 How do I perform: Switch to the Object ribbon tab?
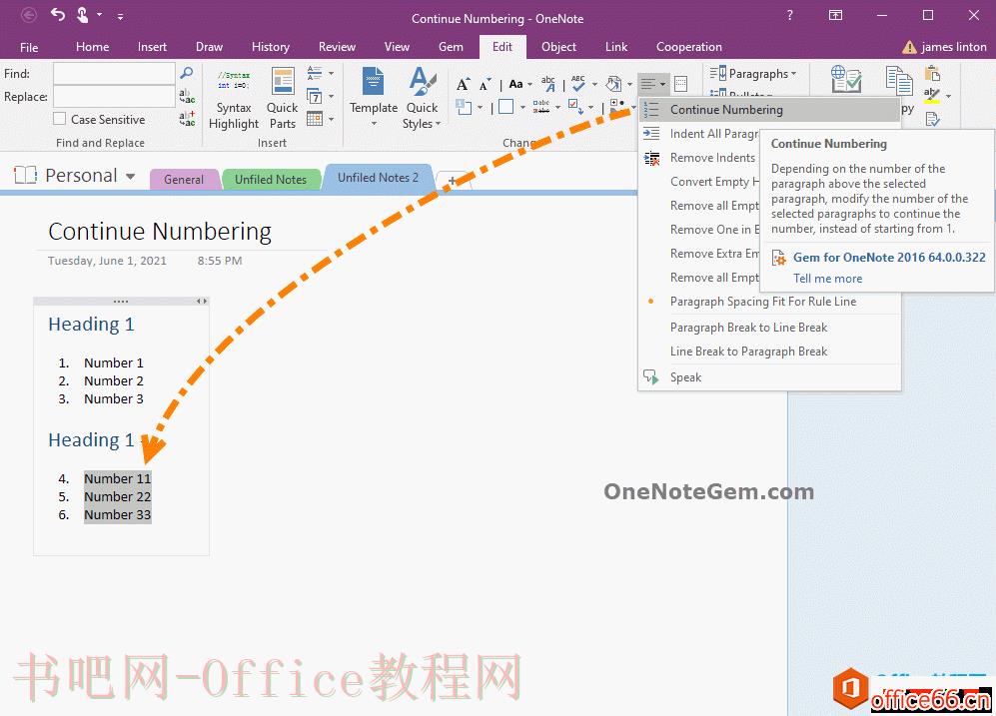558,47
